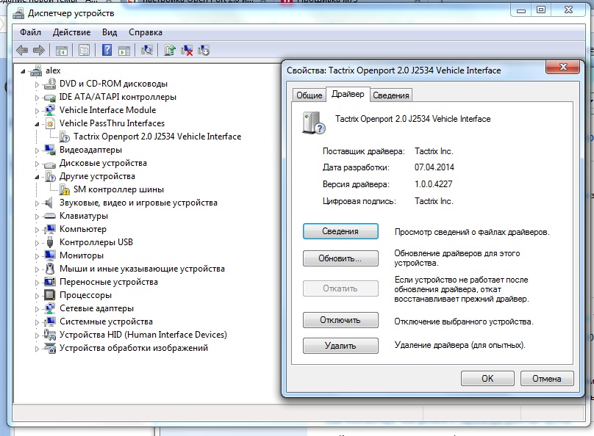
Task: Click driver version value 1.0.0.4227
Action: coord(434,184)
